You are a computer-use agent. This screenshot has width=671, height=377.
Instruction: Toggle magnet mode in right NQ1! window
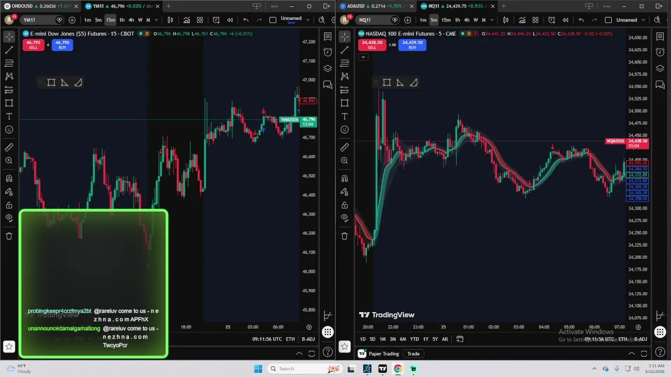[x=344, y=179]
